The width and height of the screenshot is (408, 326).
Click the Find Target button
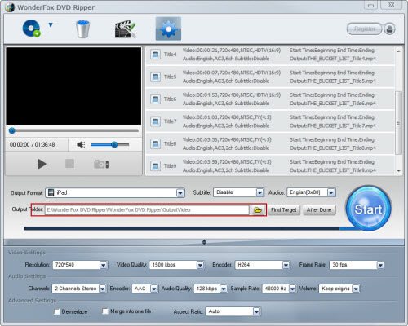pos(284,210)
